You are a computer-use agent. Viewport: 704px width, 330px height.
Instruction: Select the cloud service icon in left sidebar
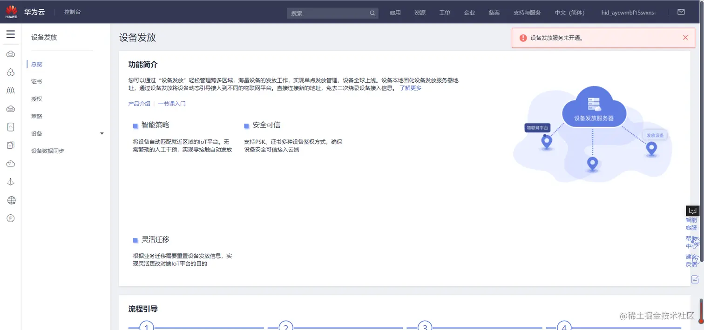[11, 53]
